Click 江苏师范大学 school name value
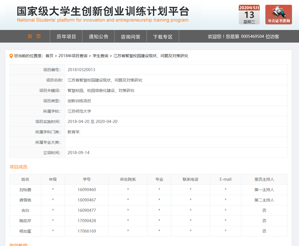Screen dimensions: 299x246 (79, 111)
